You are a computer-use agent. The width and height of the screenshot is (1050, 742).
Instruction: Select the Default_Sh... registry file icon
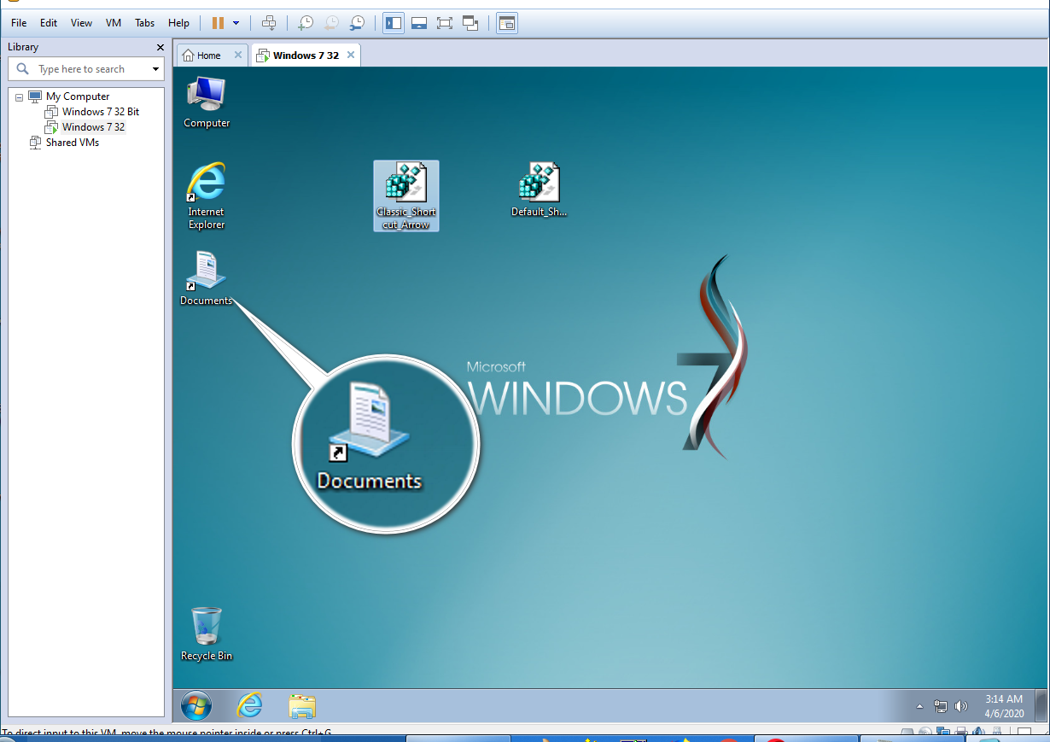(540, 190)
